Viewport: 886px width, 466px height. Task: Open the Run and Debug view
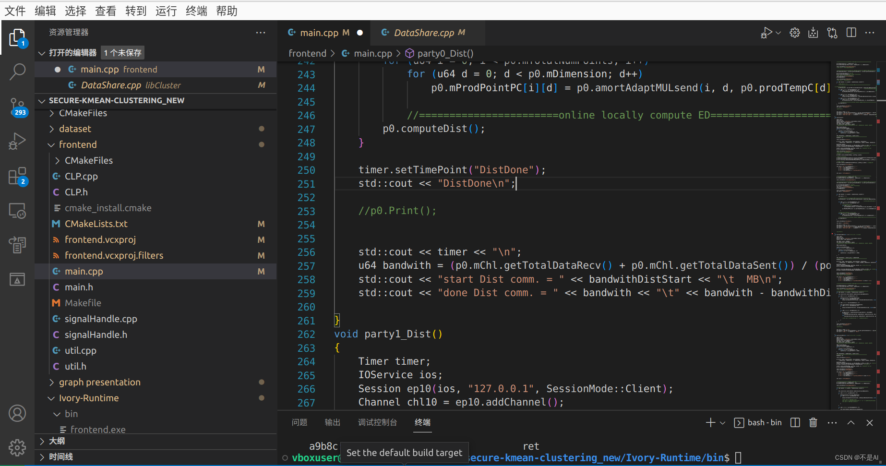[x=17, y=141]
